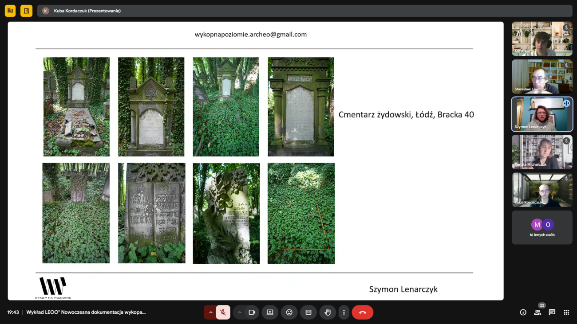The image size is (577, 324).
Task: Expand audio settings arrow beside microphone
Action: point(211,312)
